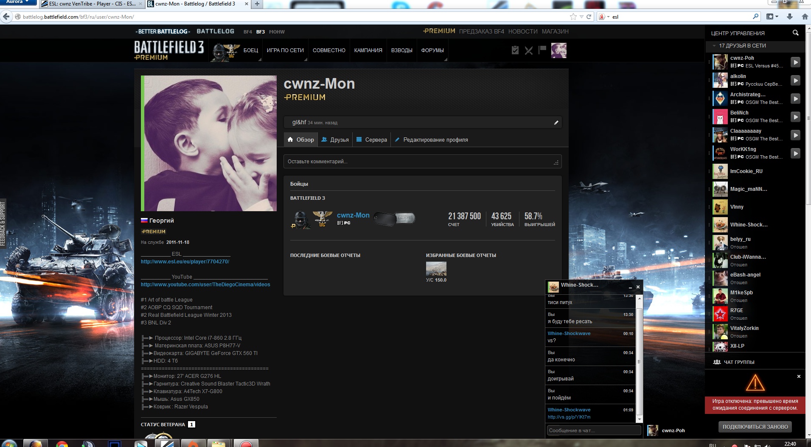
Task: Reload the page with refresh icon
Action: (x=589, y=17)
